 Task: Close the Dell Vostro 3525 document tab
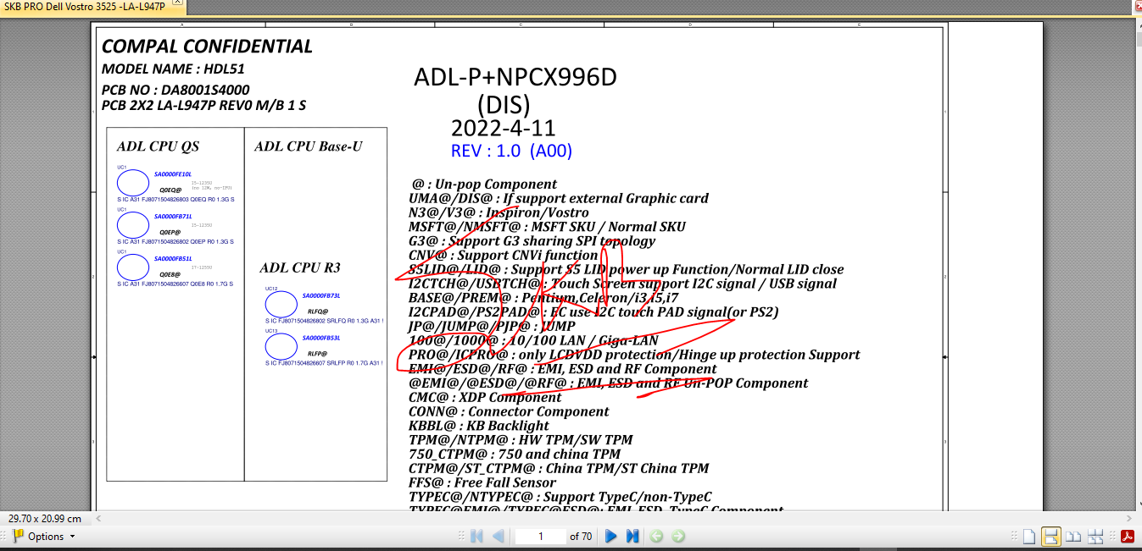click(x=176, y=3)
